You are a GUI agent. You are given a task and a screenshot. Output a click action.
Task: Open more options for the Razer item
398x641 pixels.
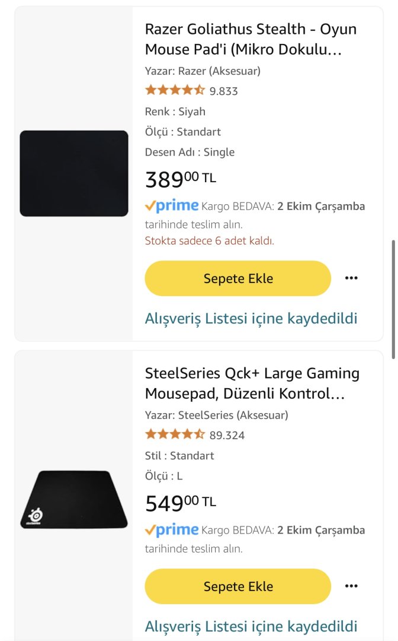click(x=351, y=278)
